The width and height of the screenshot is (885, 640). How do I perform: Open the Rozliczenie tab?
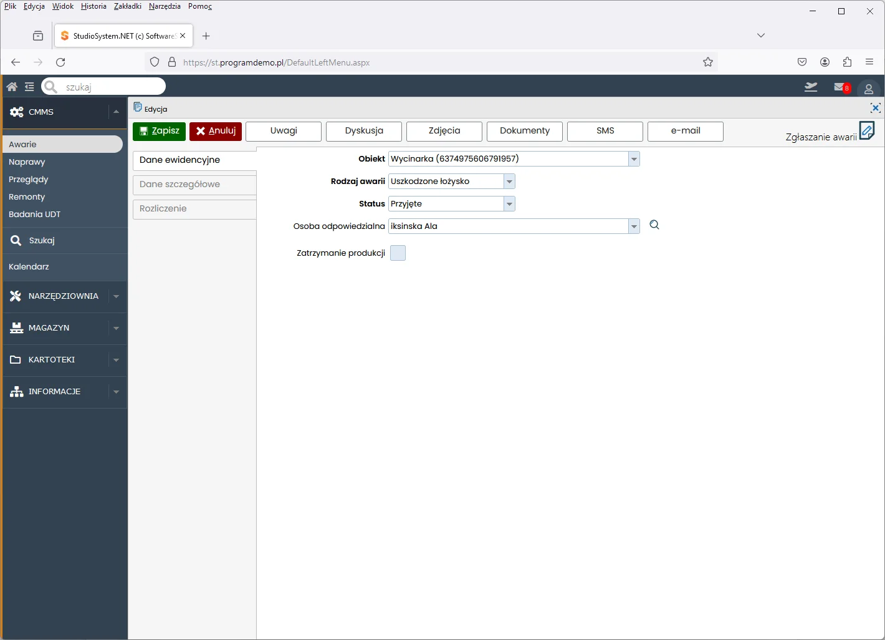[194, 209]
